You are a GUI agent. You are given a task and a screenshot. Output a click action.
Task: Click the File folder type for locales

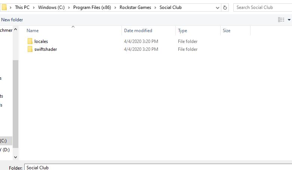188,41
